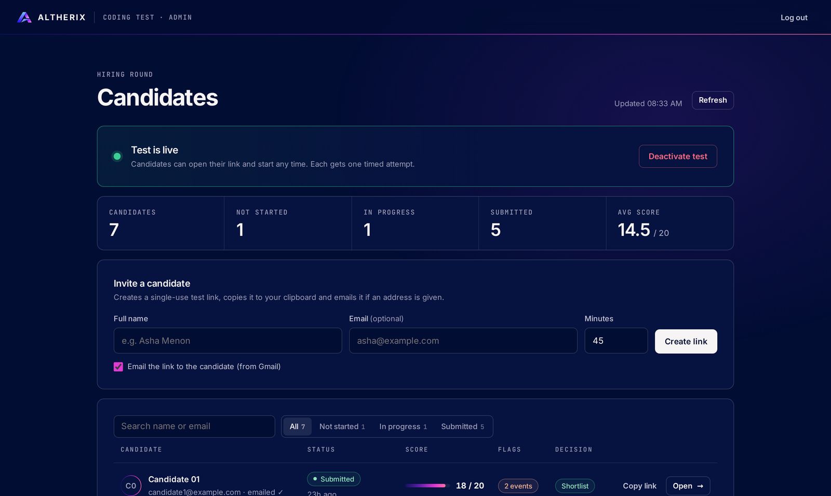The width and height of the screenshot is (831, 496).
Task: Click Deactivate test button
Action: click(x=678, y=156)
